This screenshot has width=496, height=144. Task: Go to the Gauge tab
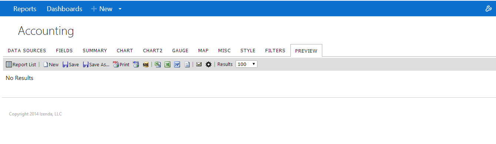pos(180,51)
